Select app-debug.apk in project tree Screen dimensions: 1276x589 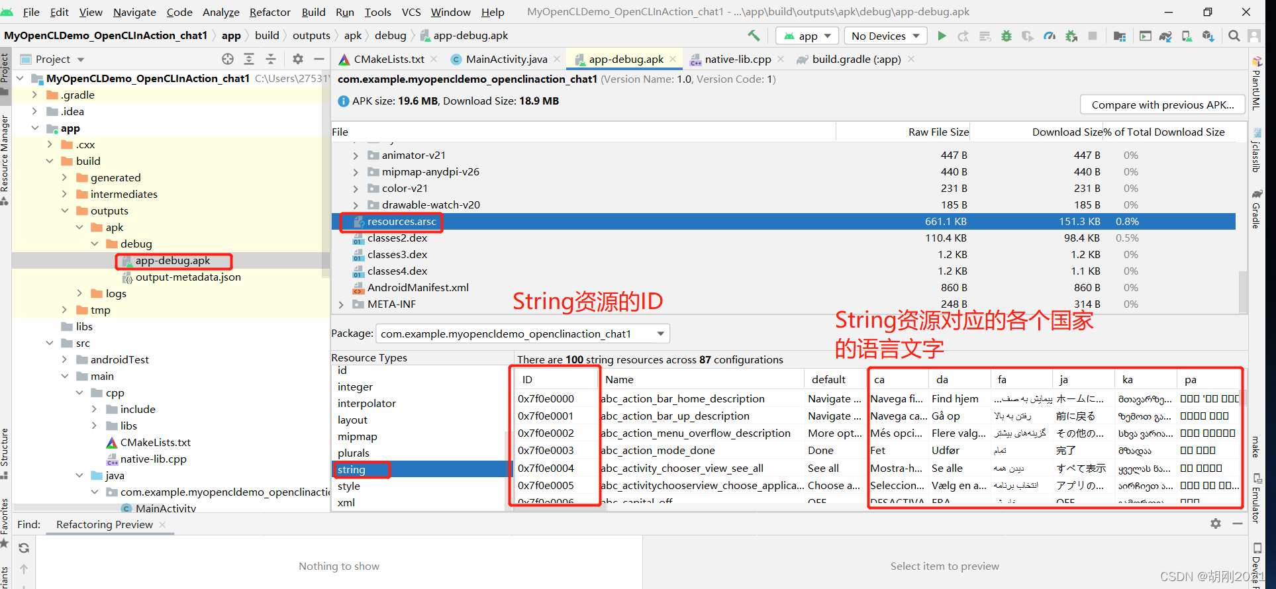point(173,261)
